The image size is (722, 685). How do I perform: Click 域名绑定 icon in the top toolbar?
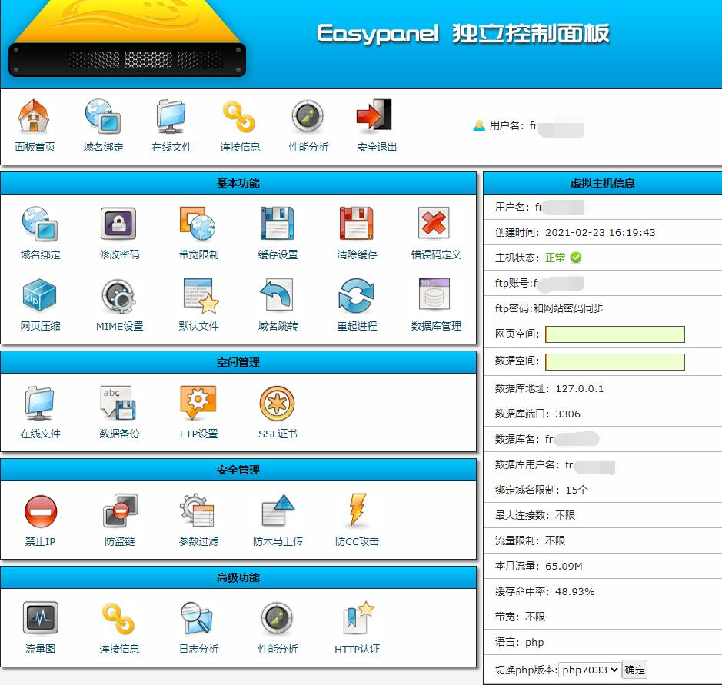pyautogui.click(x=102, y=116)
